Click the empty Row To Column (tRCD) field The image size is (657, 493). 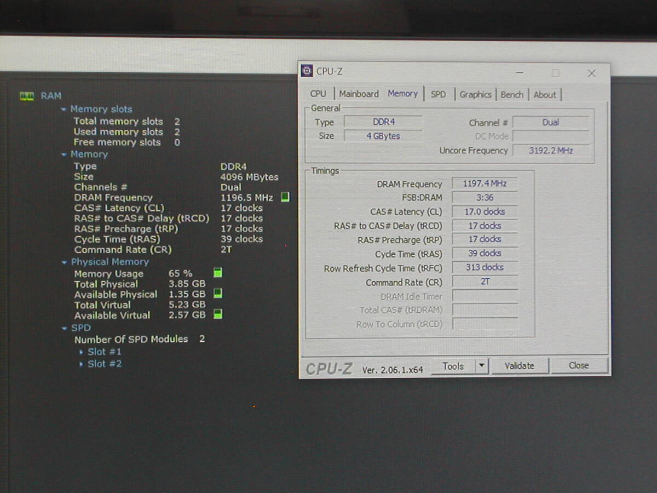click(x=485, y=324)
